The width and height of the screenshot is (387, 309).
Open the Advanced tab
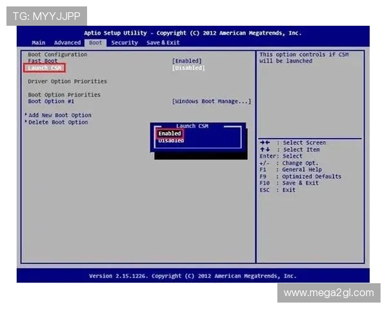coord(67,42)
